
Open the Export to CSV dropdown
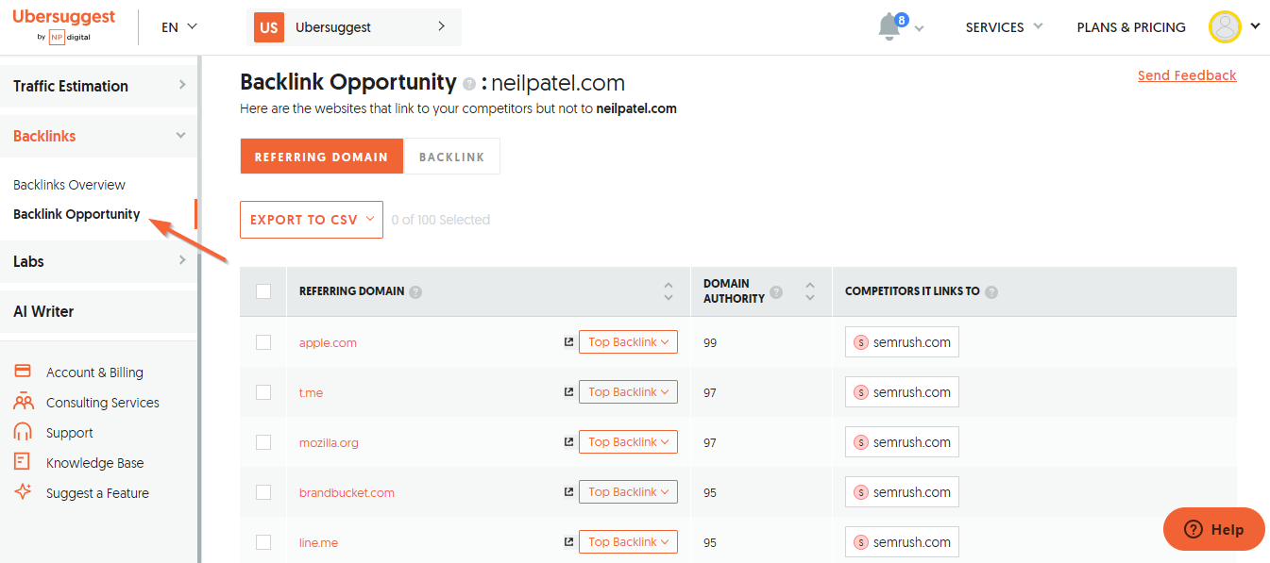(x=312, y=220)
